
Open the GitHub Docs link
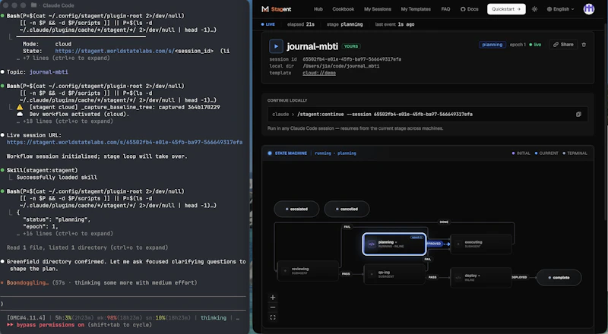coord(470,9)
